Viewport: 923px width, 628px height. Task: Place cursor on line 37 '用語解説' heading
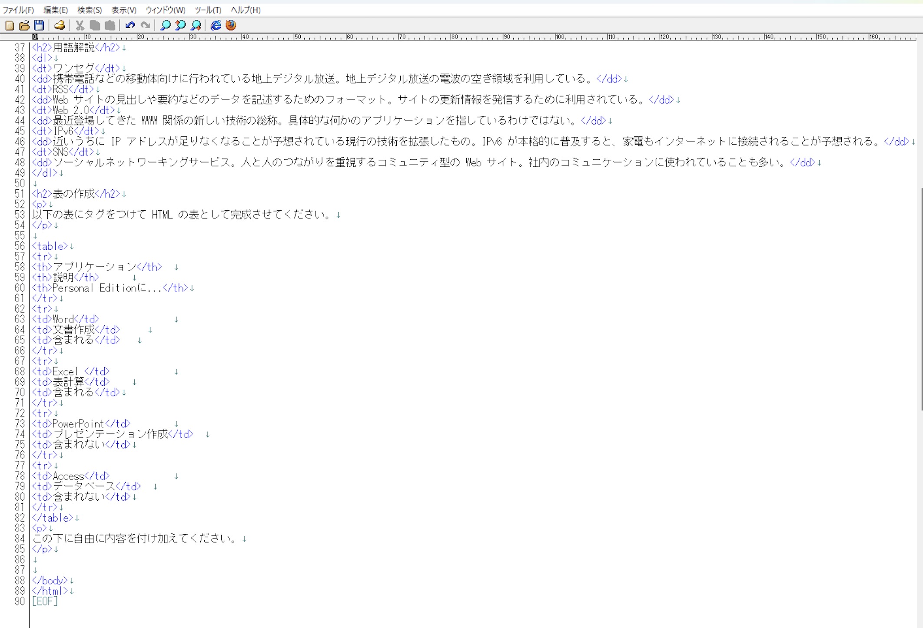[x=79, y=47]
